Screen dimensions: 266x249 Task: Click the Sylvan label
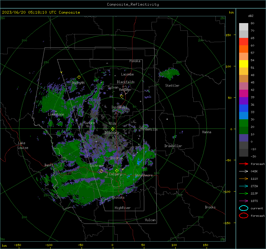[x=113, y=87]
